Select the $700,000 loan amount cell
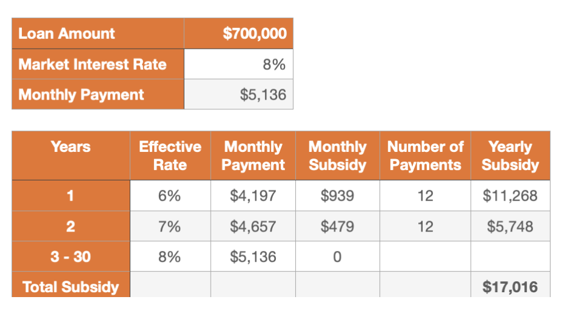This screenshot has height=322, width=570. click(238, 33)
